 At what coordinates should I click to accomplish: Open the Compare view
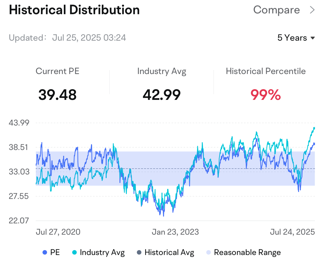[276, 10]
